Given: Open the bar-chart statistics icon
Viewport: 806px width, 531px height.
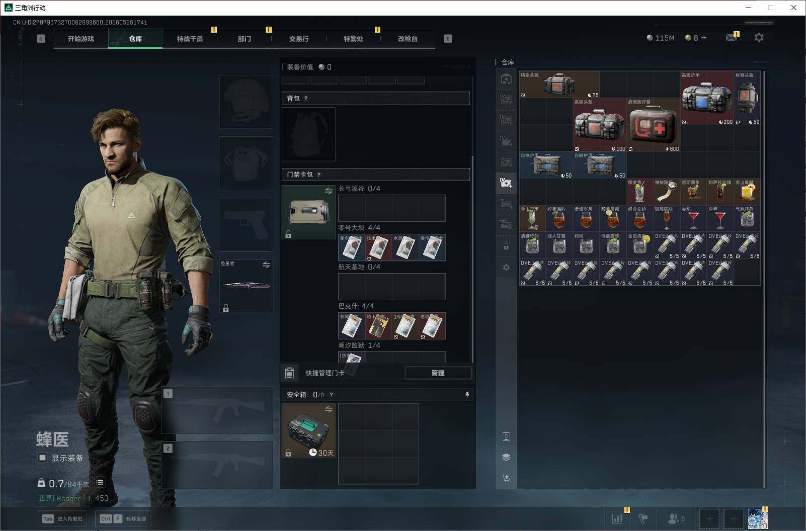Looking at the screenshot, I should click(617, 518).
